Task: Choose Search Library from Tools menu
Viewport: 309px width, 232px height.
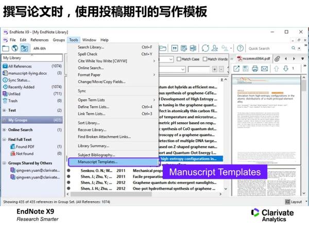Action: coord(113,47)
